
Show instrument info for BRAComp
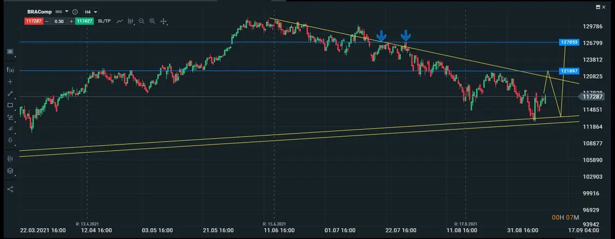pyautogui.click(x=75, y=11)
